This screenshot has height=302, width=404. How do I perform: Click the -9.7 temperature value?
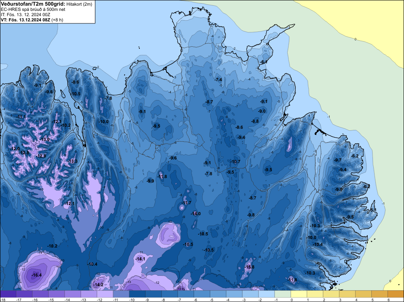click(x=338, y=160)
